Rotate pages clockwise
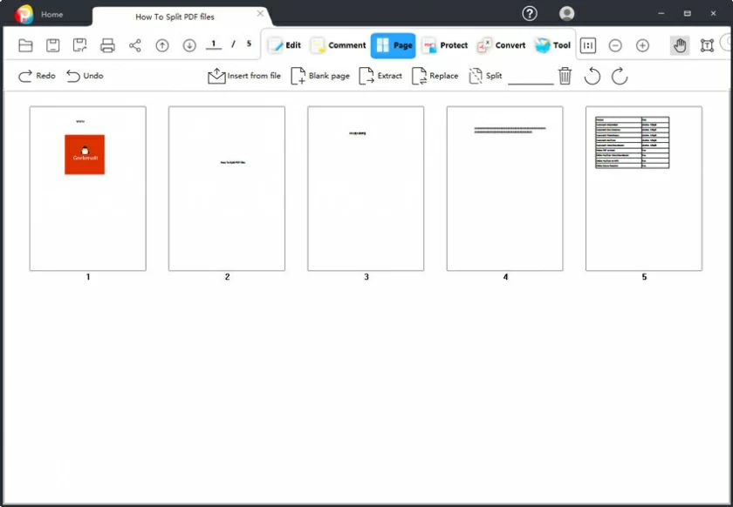 click(x=619, y=77)
